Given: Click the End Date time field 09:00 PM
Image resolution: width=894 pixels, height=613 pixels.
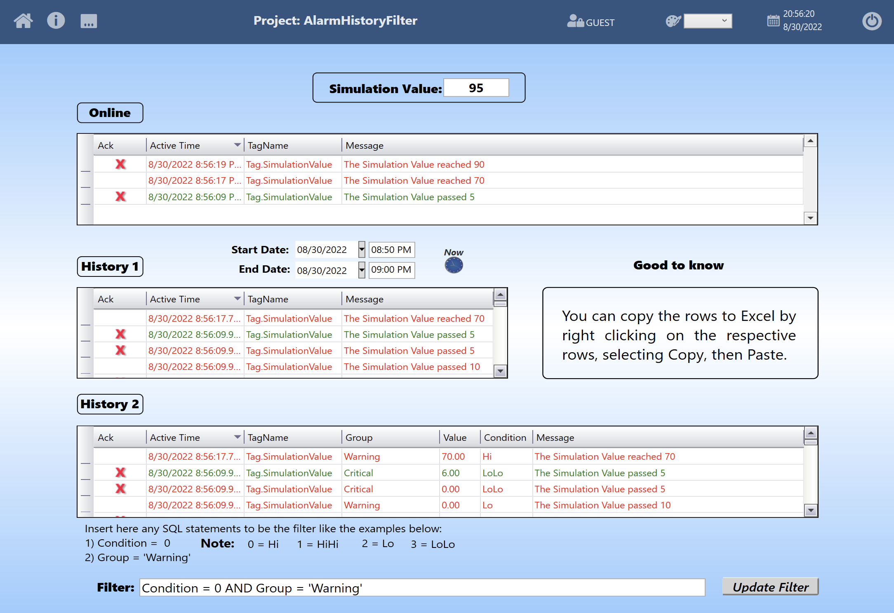Looking at the screenshot, I should click(391, 270).
